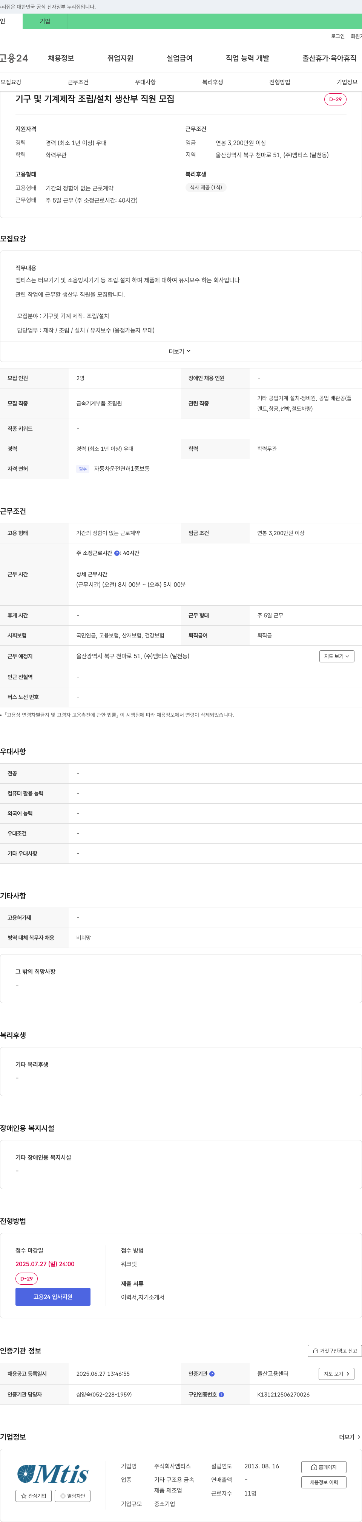Select 워크넷 under 접수 방법
362x1522 pixels.
[129, 1264]
